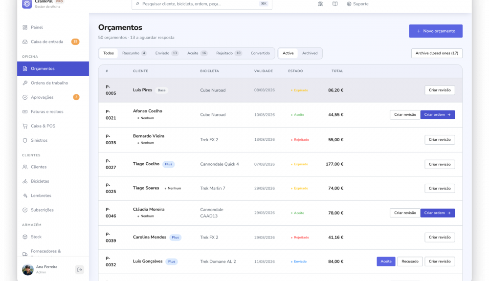Click the 19 badge on Caixa de entrada
This screenshot has height=281, width=489.
[75, 42]
